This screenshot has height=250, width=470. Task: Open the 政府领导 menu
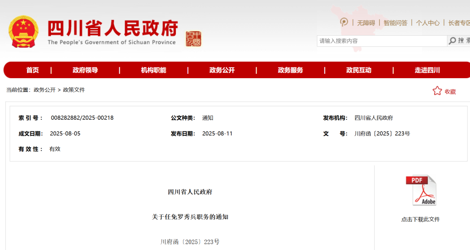tap(85, 70)
